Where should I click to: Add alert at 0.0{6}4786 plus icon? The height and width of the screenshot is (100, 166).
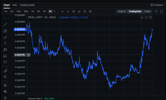click(29, 55)
